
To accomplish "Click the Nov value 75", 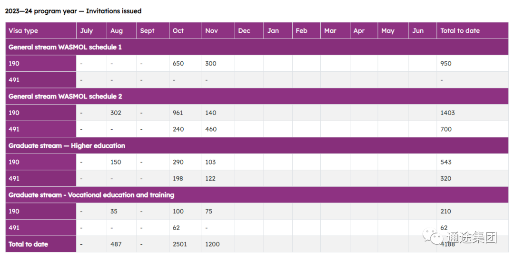I will coord(209,211).
